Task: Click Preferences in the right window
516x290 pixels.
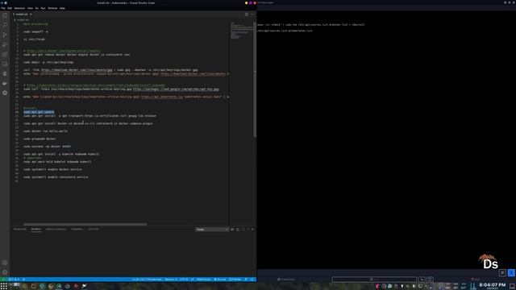Action: click(286, 280)
